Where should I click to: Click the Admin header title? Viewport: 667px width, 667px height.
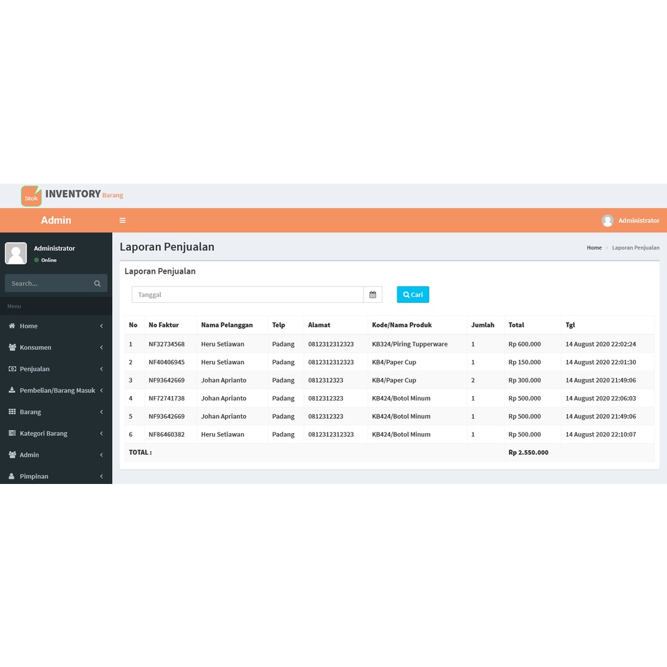[56, 220]
